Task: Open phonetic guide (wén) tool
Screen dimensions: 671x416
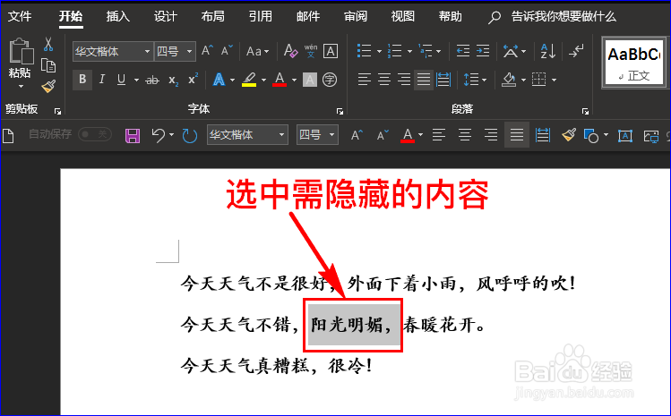Action: coord(311,51)
